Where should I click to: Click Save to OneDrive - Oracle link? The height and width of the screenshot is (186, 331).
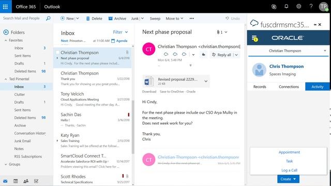point(177,91)
